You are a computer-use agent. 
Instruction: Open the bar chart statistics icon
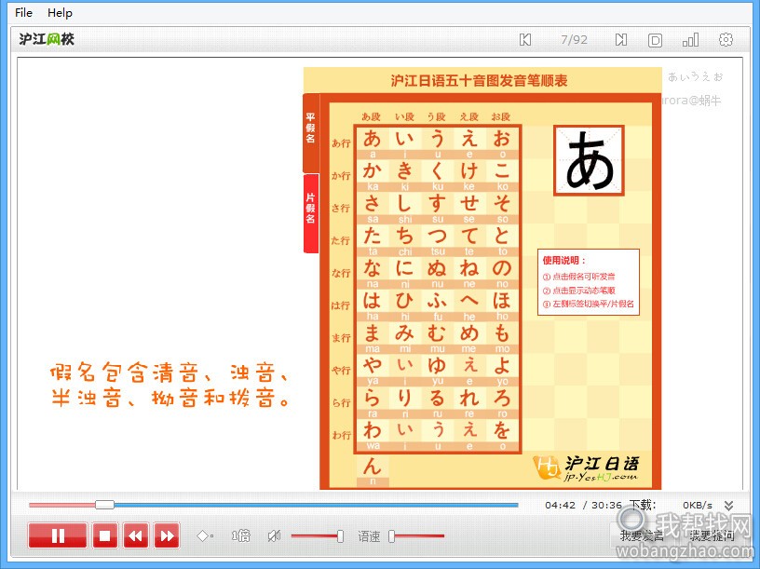[x=690, y=40]
